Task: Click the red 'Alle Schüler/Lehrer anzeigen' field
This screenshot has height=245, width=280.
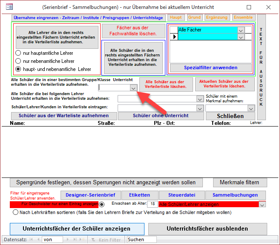Action: [208, 204]
